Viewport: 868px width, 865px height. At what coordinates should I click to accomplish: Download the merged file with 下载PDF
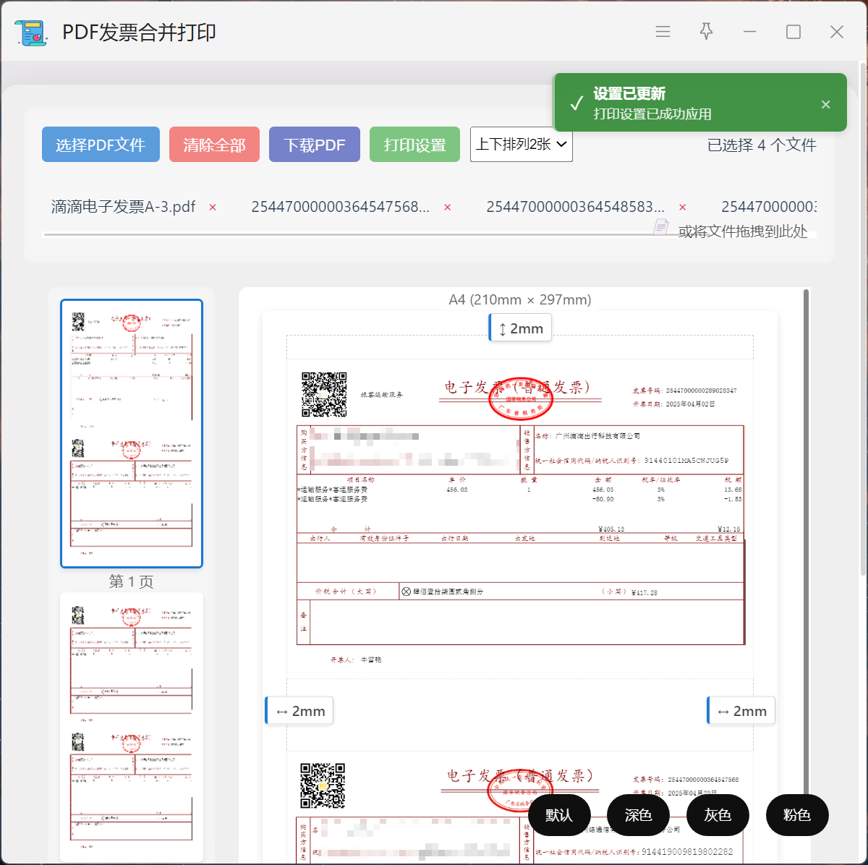(x=314, y=145)
